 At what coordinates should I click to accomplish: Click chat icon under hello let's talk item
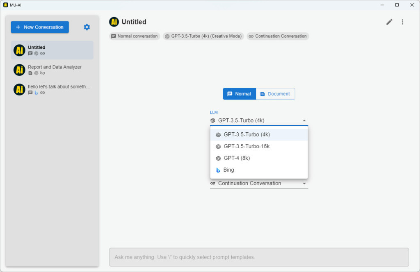(x=30, y=93)
